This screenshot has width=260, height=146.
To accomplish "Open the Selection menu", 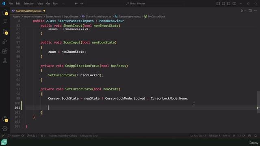I will coord(29,4).
